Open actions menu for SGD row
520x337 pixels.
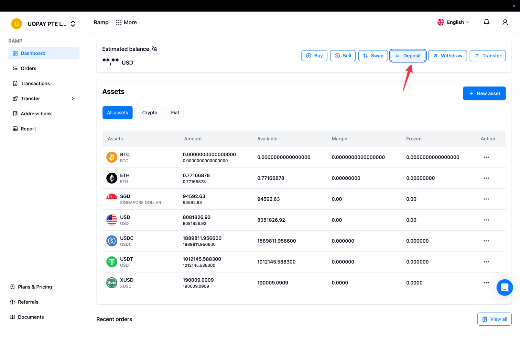pos(486,199)
